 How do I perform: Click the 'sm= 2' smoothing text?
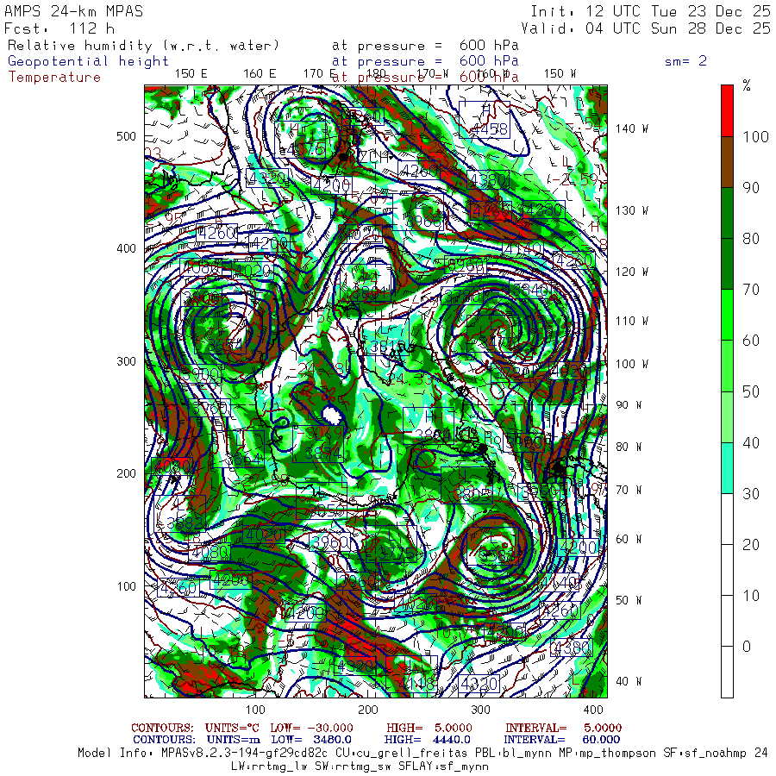[x=685, y=61]
